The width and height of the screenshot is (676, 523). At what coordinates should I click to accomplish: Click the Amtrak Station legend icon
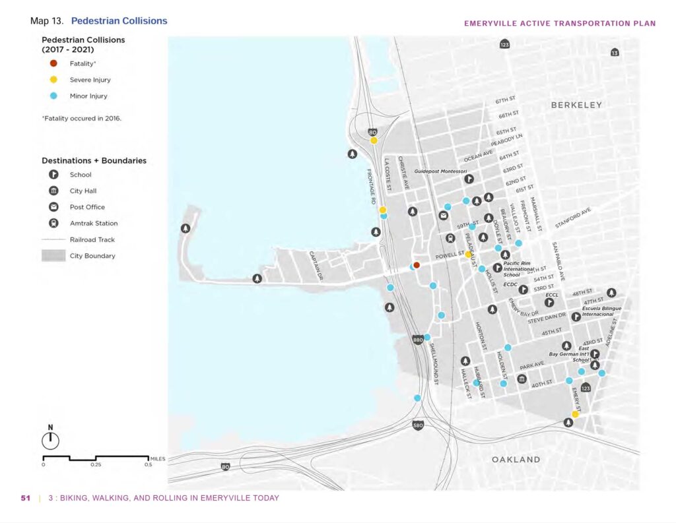click(x=54, y=224)
